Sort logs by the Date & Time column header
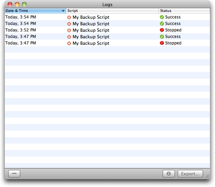 click(35, 11)
